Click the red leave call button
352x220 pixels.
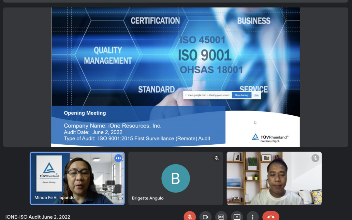[271, 217]
